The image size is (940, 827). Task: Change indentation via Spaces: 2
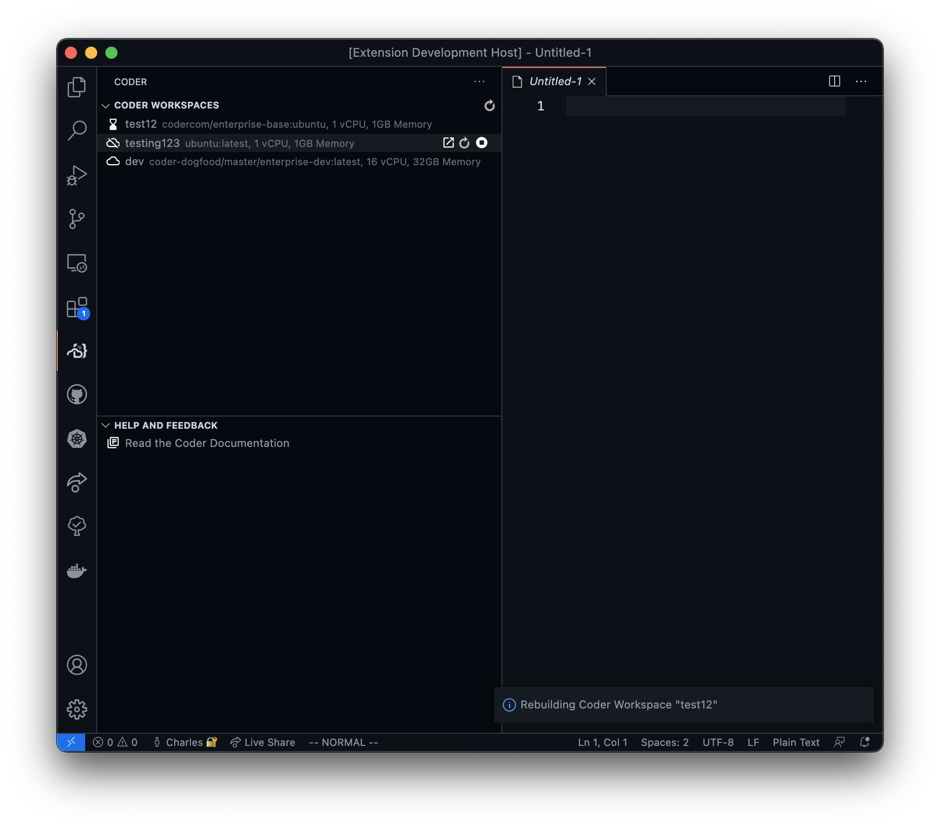point(664,742)
